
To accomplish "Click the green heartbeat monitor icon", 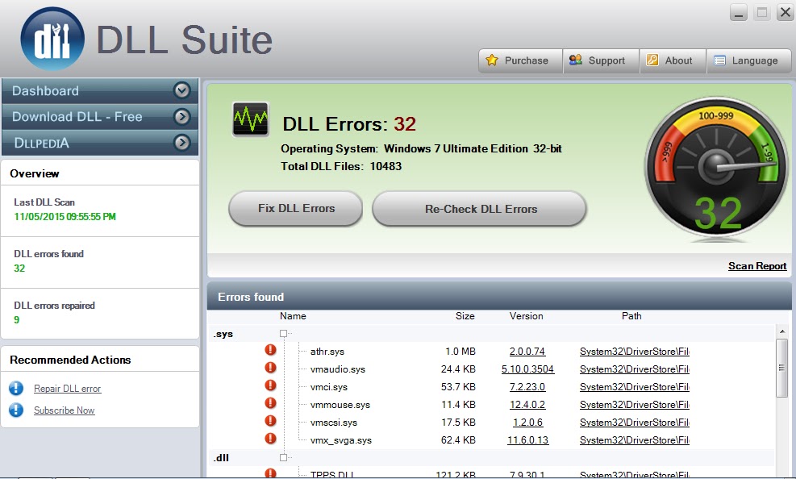I will tap(250, 119).
